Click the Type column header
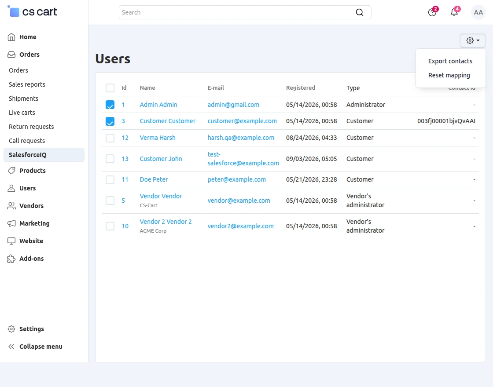The width and height of the screenshot is (493, 387). click(353, 88)
